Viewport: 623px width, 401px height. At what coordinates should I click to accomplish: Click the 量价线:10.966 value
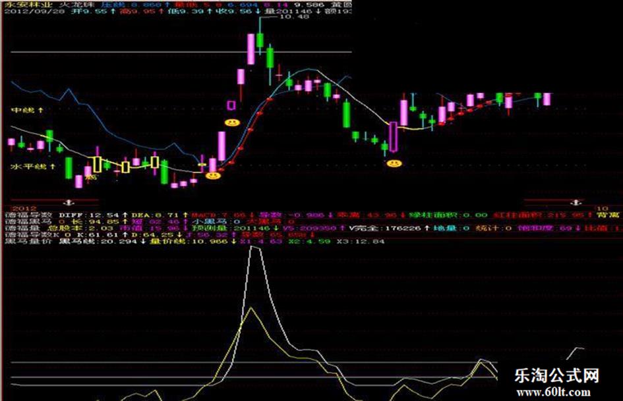click(x=189, y=242)
